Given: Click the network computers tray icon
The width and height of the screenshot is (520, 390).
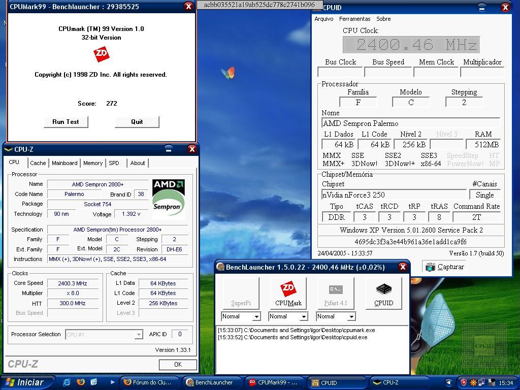Looking at the screenshot, I should pos(482,383).
